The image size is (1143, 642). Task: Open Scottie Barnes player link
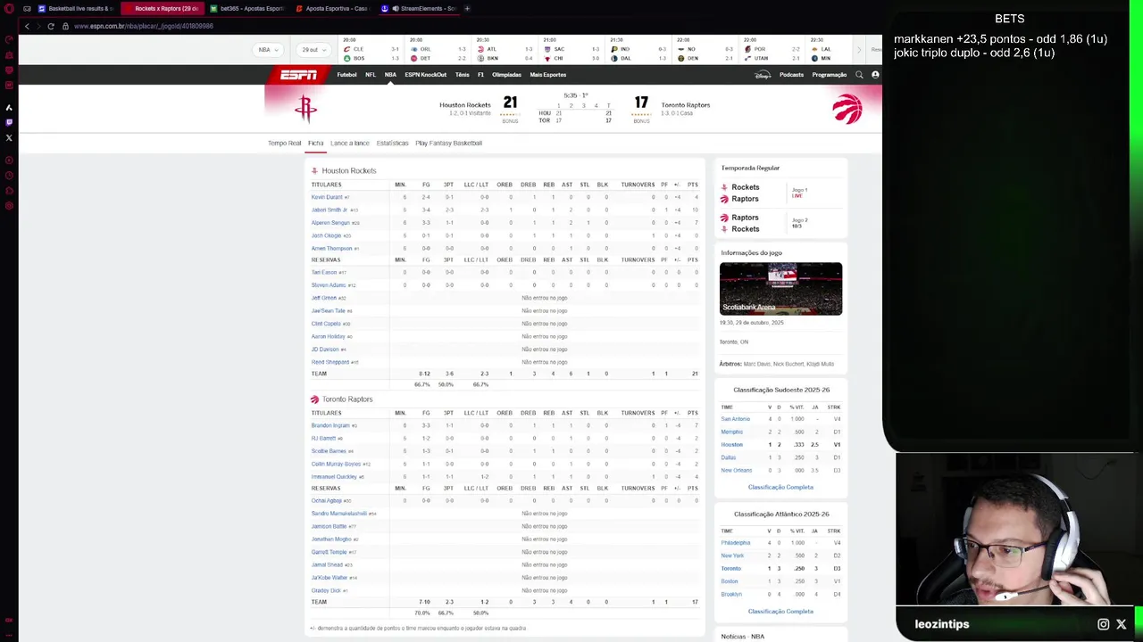(x=329, y=451)
